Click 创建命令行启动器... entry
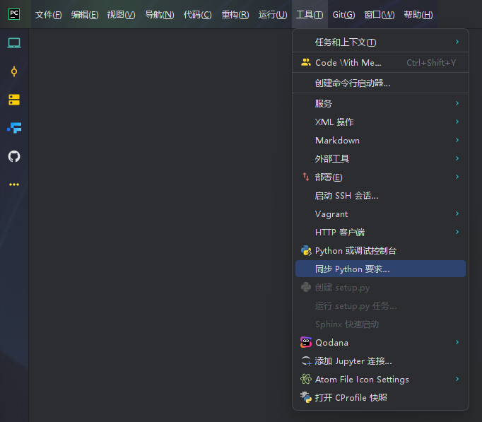 click(x=352, y=83)
